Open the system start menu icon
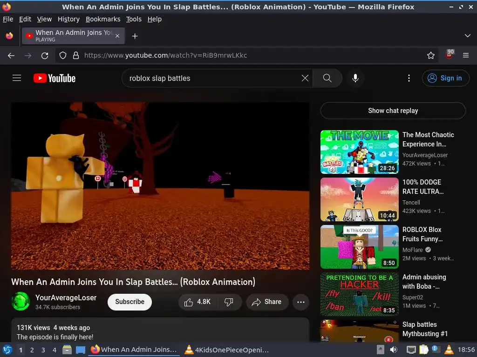 click(x=7, y=350)
